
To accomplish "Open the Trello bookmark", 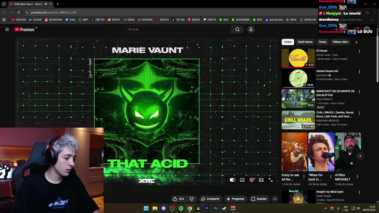I will (70, 20).
